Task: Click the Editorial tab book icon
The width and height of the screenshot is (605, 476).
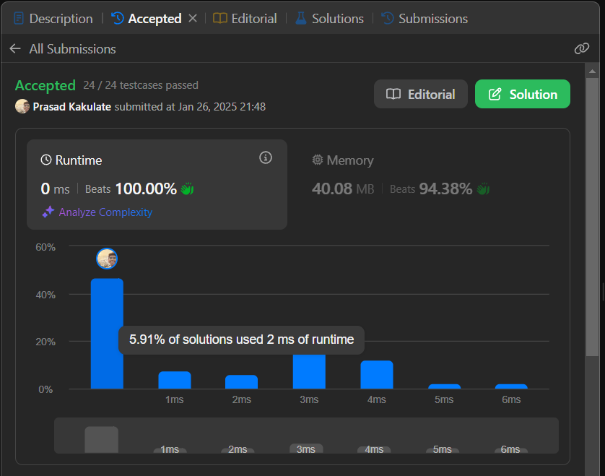Action: [x=220, y=18]
